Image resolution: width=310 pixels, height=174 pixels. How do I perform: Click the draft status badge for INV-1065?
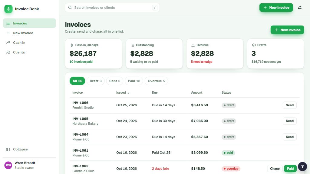[x=229, y=121]
